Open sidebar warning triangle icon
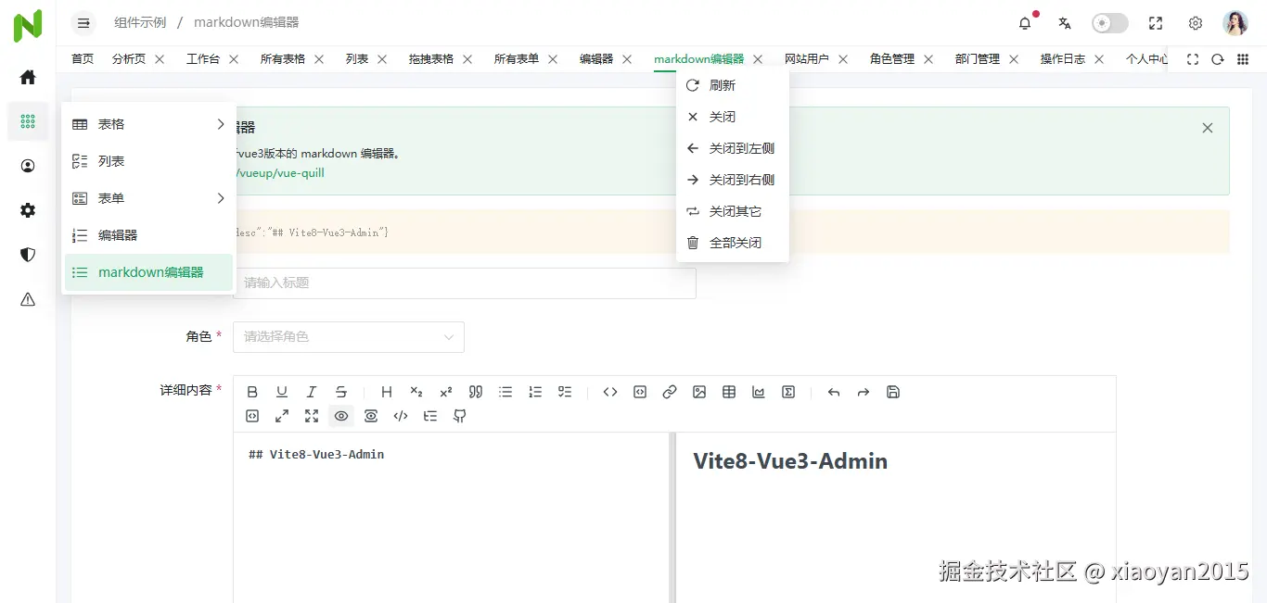The height and width of the screenshot is (603, 1267). click(x=28, y=299)
